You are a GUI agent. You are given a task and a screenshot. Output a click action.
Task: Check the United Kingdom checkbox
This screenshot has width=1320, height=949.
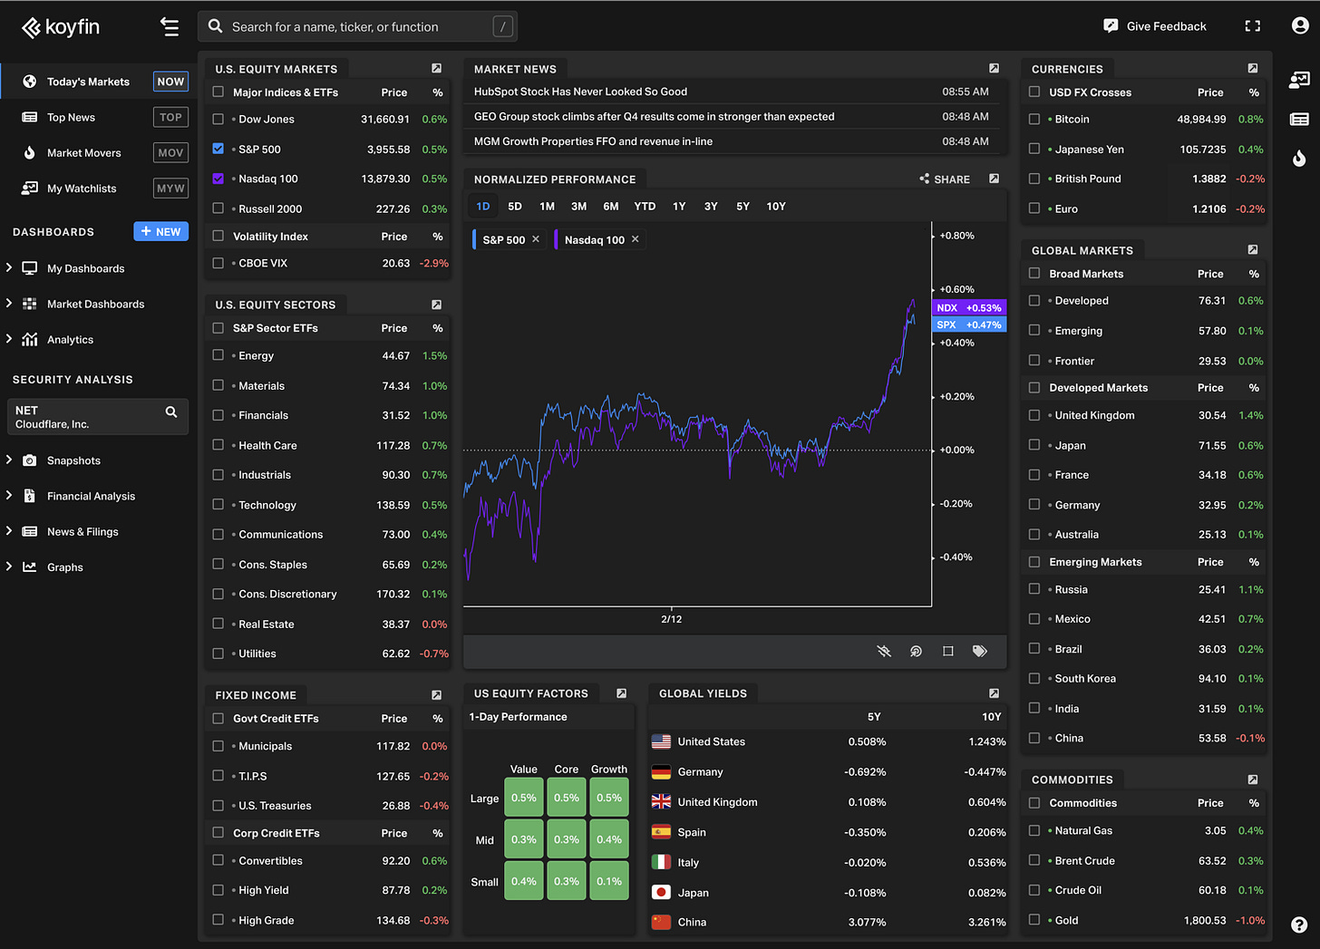point(1034,415)
